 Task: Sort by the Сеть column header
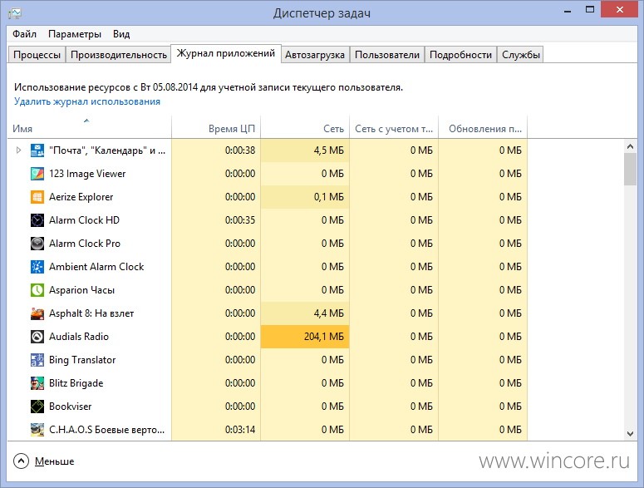305,128
